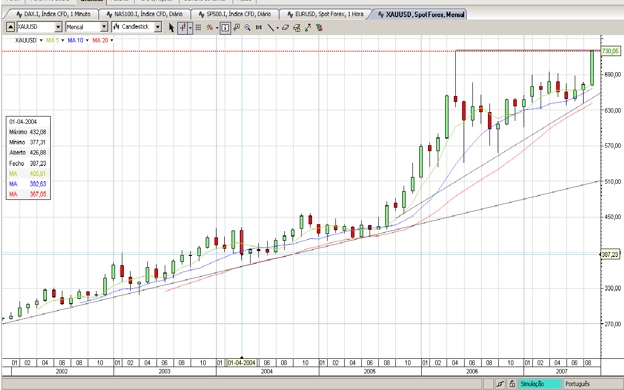Open the Mensal timeframe dropdown
Screen dimensions: 624x390
(x=104, y=27)
